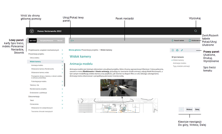
Task: Open Tworzenie chmurek rewizyjnych tree item
Action: (42, 111)
